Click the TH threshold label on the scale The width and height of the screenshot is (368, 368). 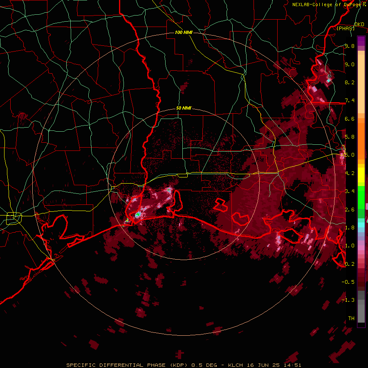pos(351,319)
